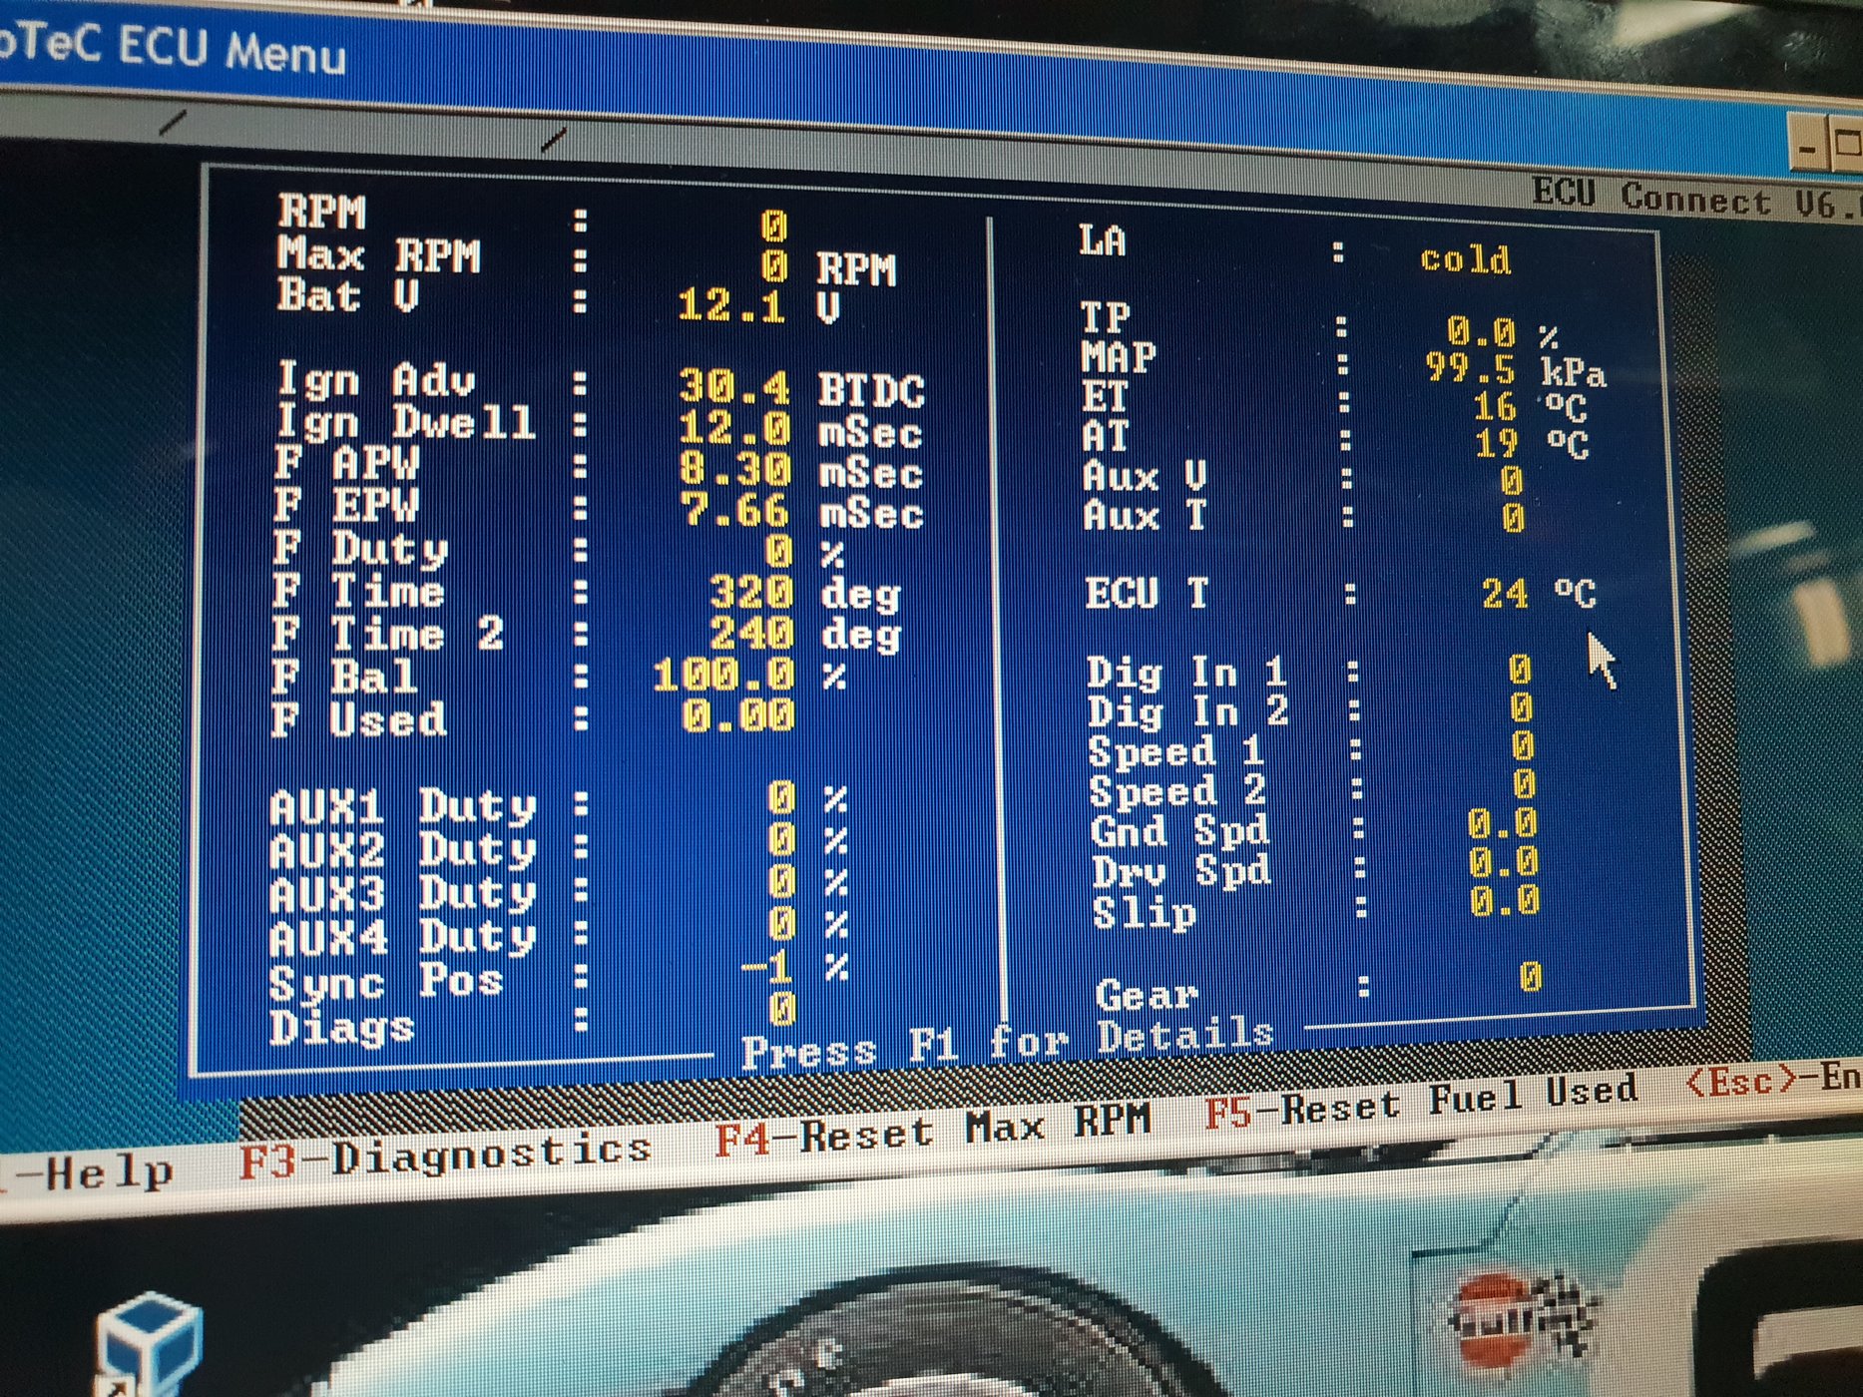
Task: Click the F Time value 320
Action: click(751, 593)
